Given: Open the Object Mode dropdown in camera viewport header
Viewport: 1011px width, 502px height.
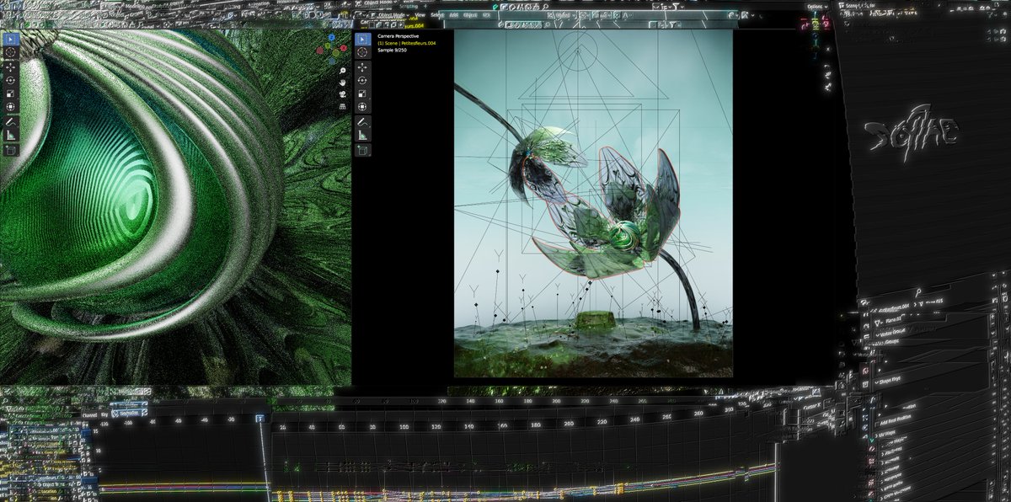Looking at the screenshot, I should (390, 14).
